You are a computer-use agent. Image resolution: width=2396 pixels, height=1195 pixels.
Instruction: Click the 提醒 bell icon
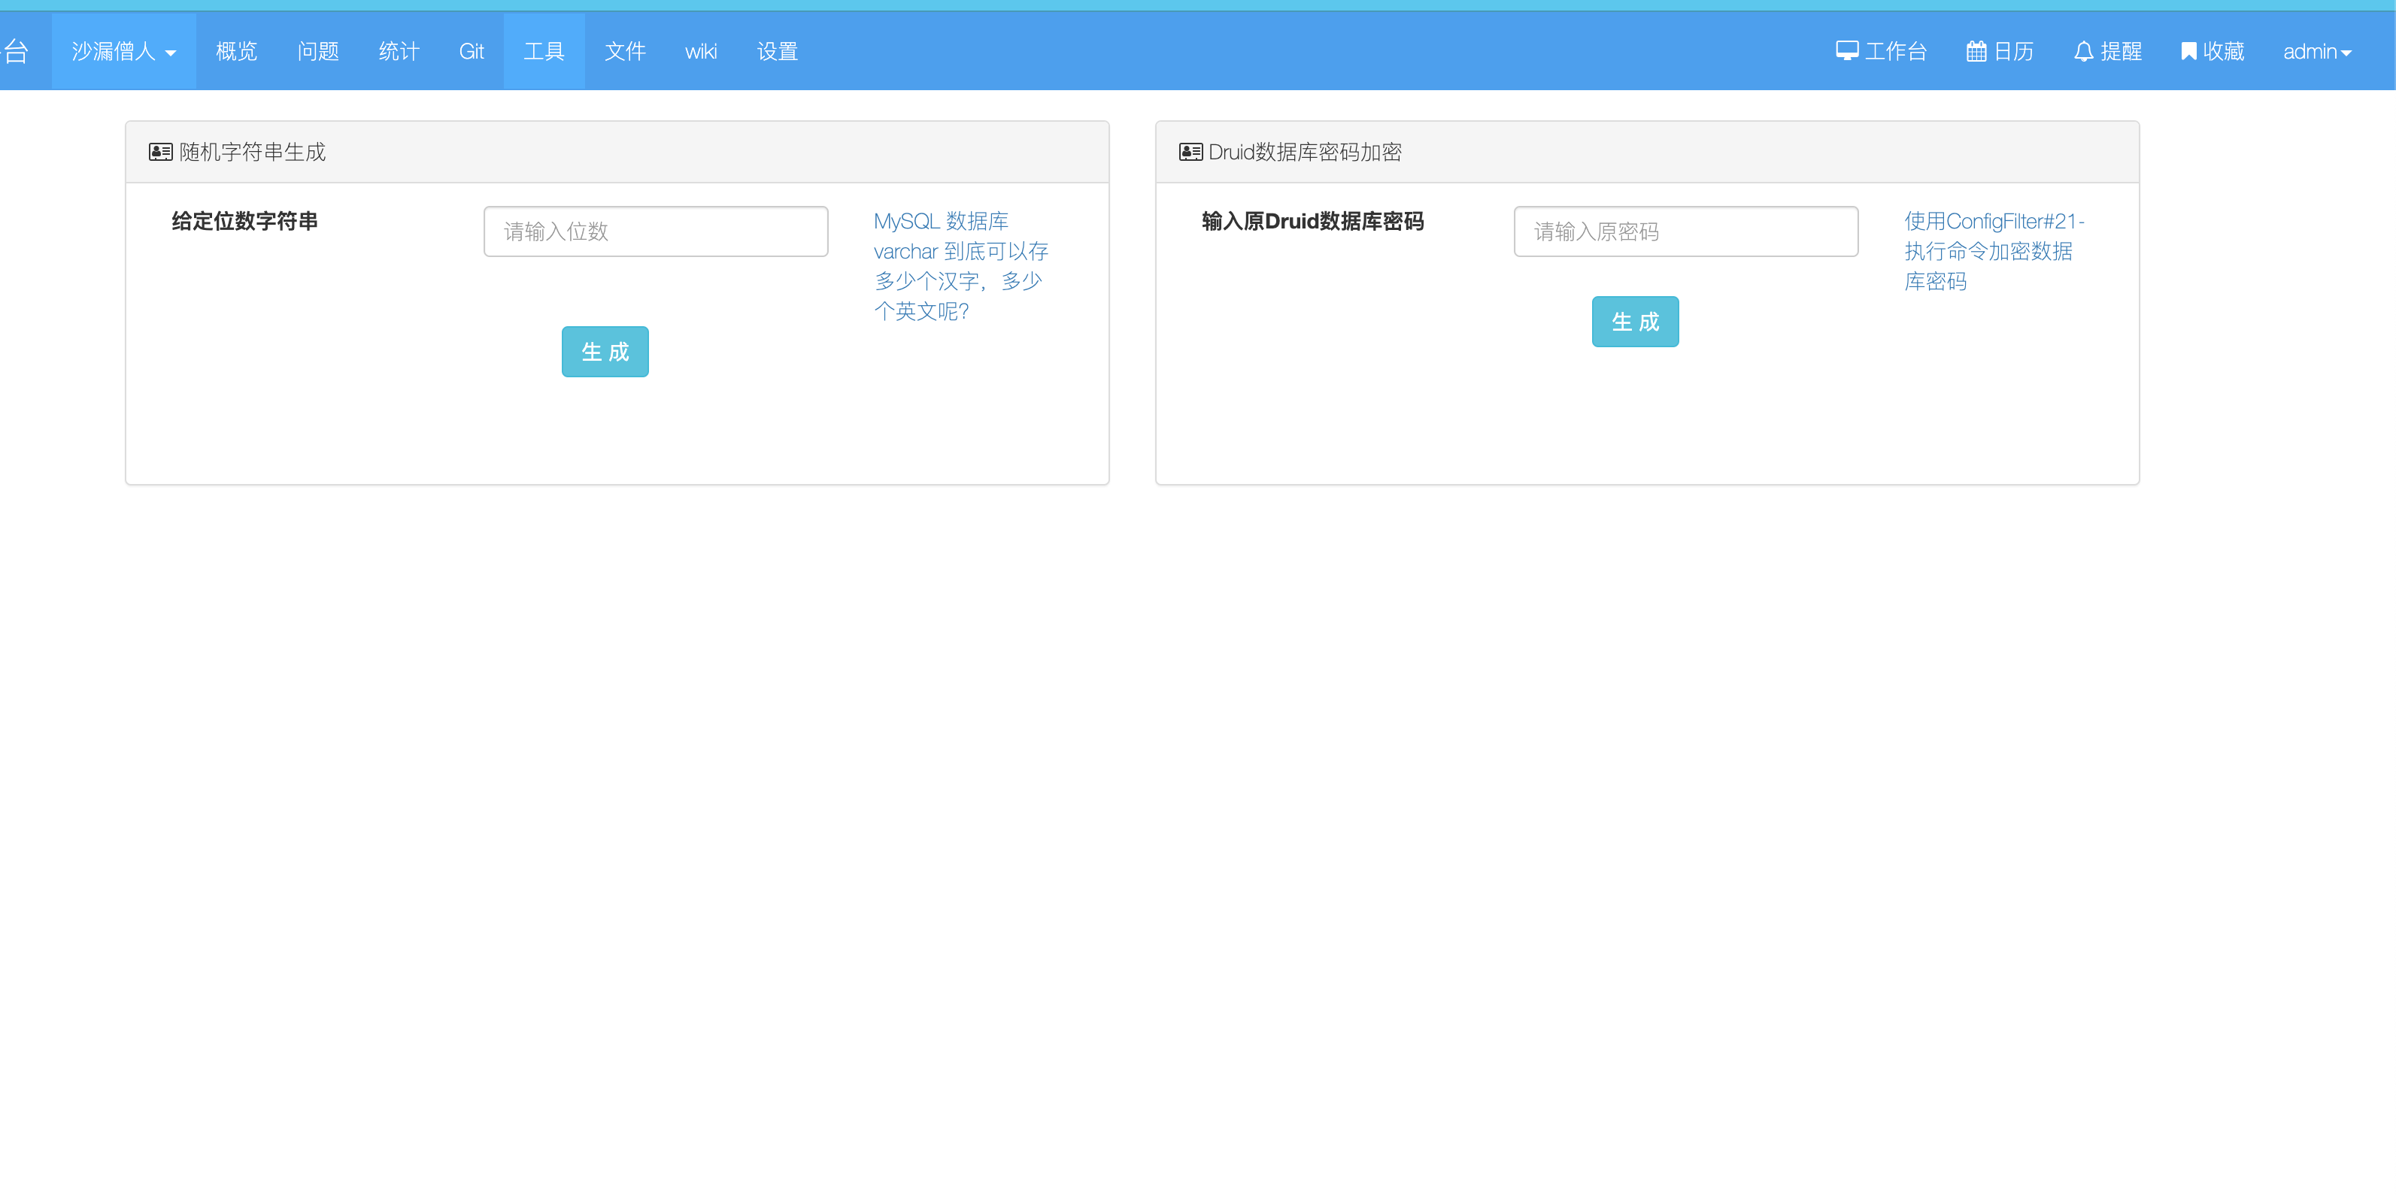[2083, 51]
